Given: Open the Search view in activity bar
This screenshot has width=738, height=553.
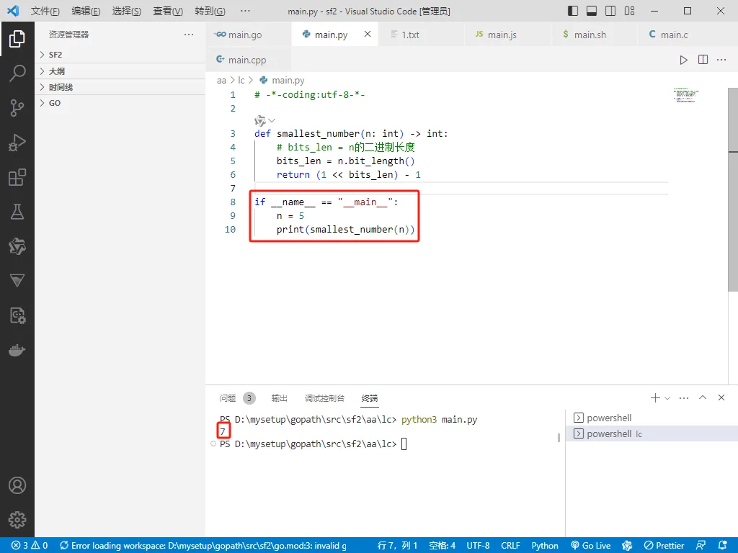Looking at the screenshot, I should (17, 73).
